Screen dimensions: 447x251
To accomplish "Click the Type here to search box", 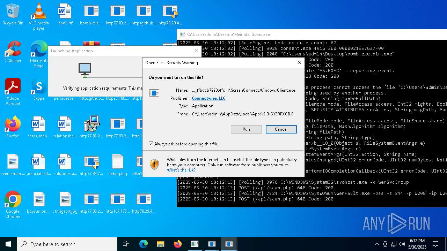I will tap(67, 244).
